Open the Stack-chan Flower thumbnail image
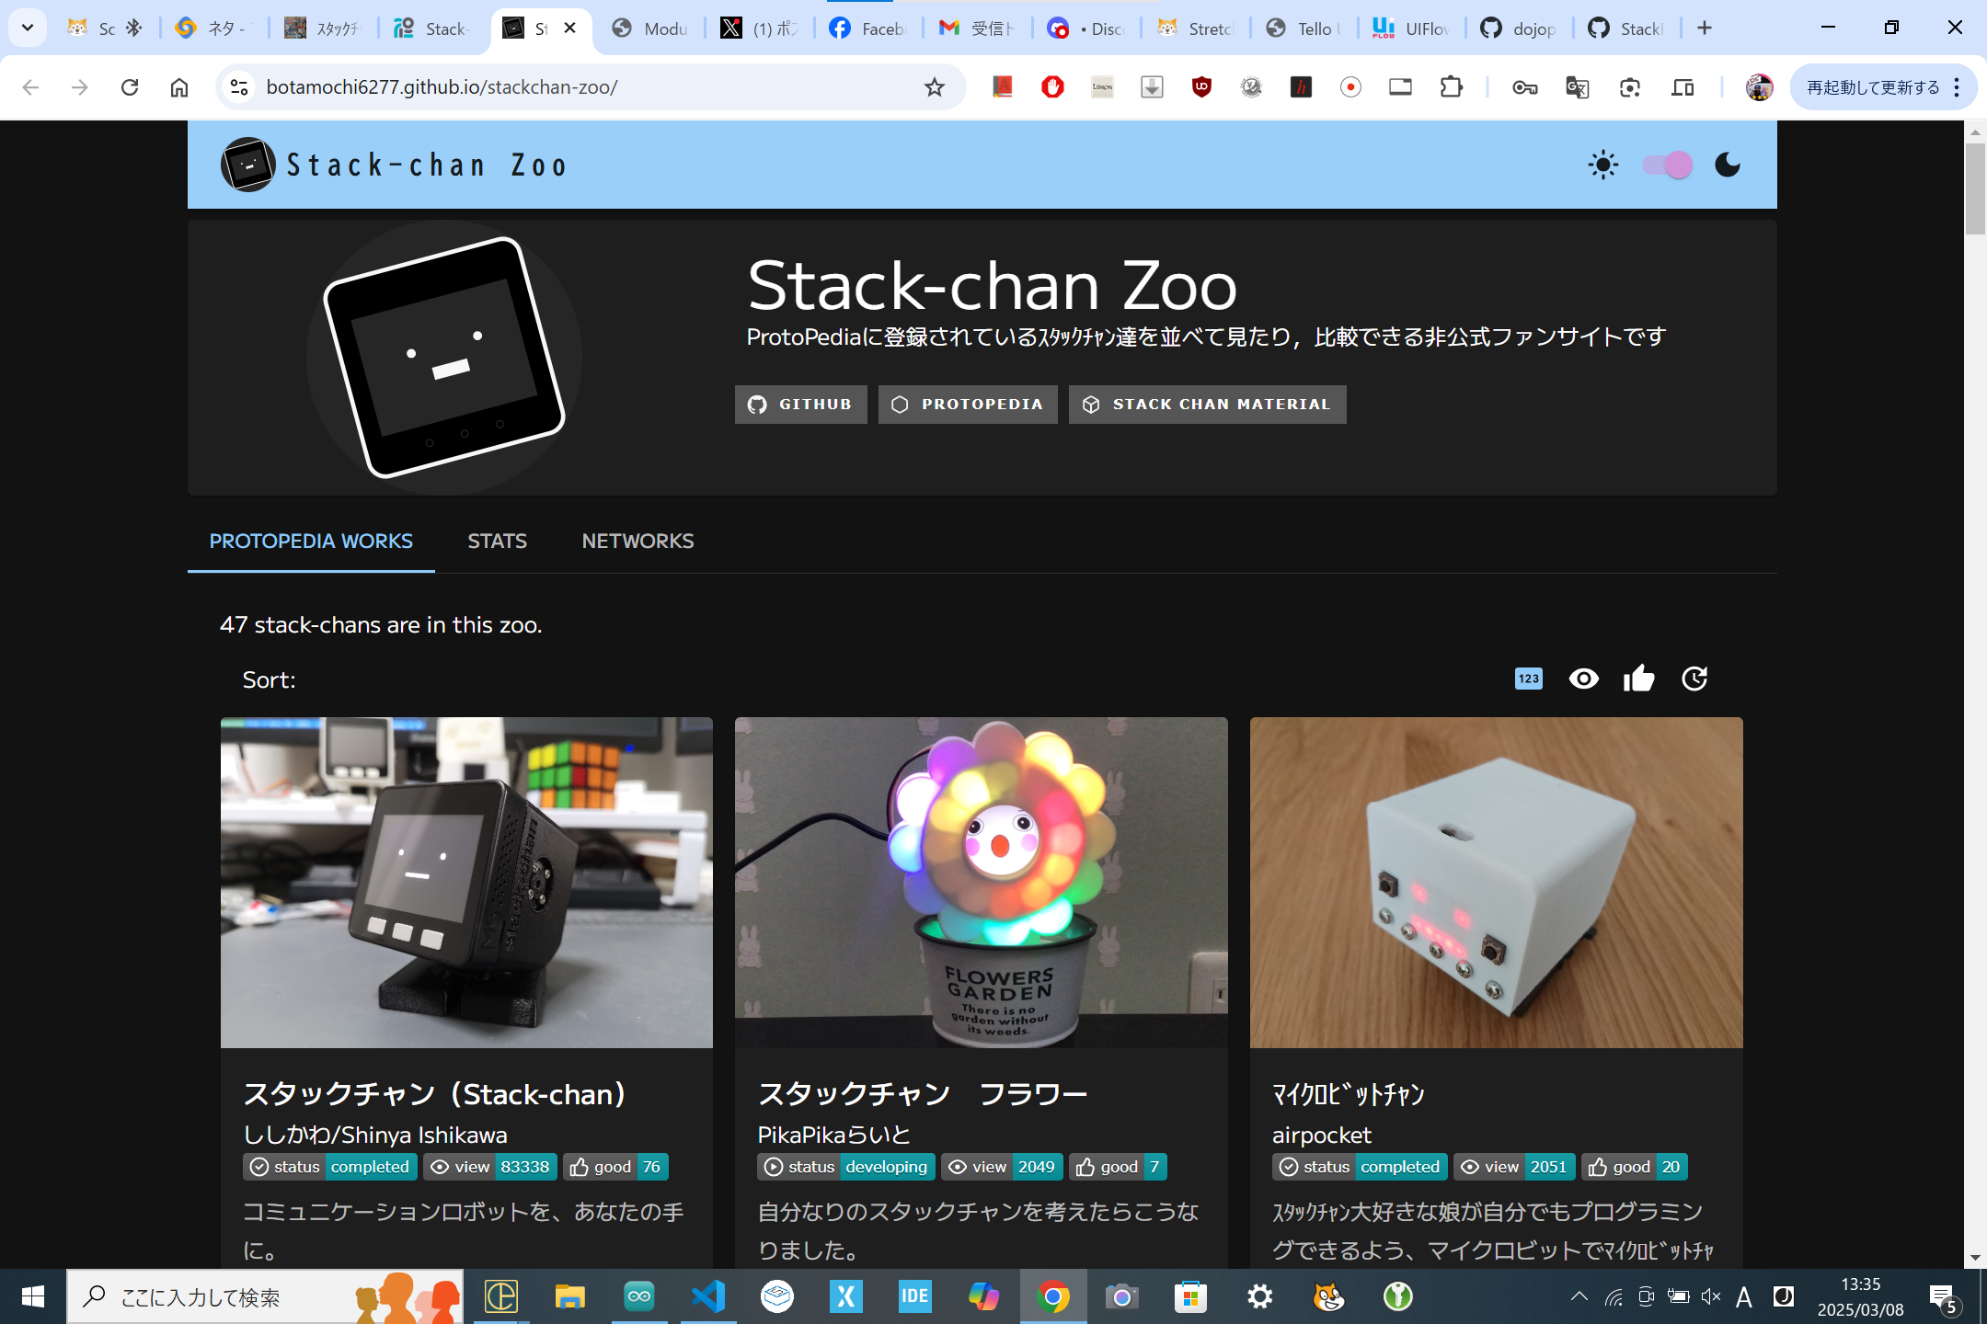1987x1324 pixels. click(981, 883)
